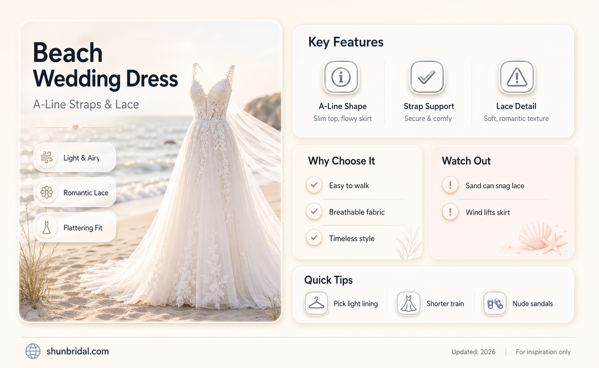
Task: Click the Timeless style text
Action: (x=351, y=239)
